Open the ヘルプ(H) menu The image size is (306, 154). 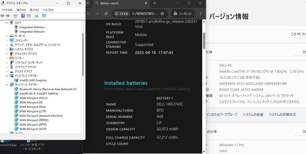click(48, 10)
